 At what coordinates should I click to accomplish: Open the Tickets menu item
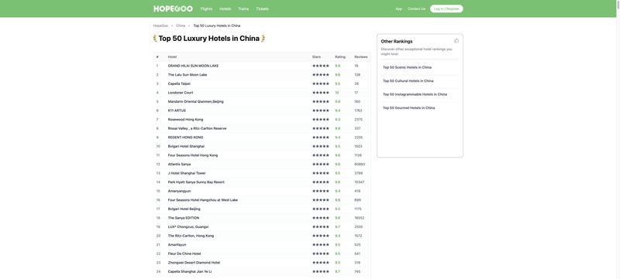(262, 9)
